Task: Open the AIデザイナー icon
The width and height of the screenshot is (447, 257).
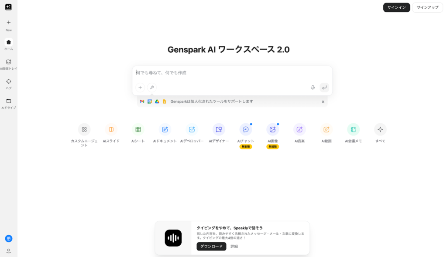Action: [219, 129]
